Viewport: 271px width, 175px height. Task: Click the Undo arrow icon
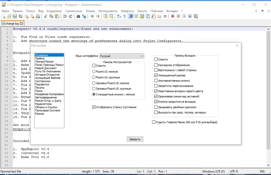click(x=65, y=17)
